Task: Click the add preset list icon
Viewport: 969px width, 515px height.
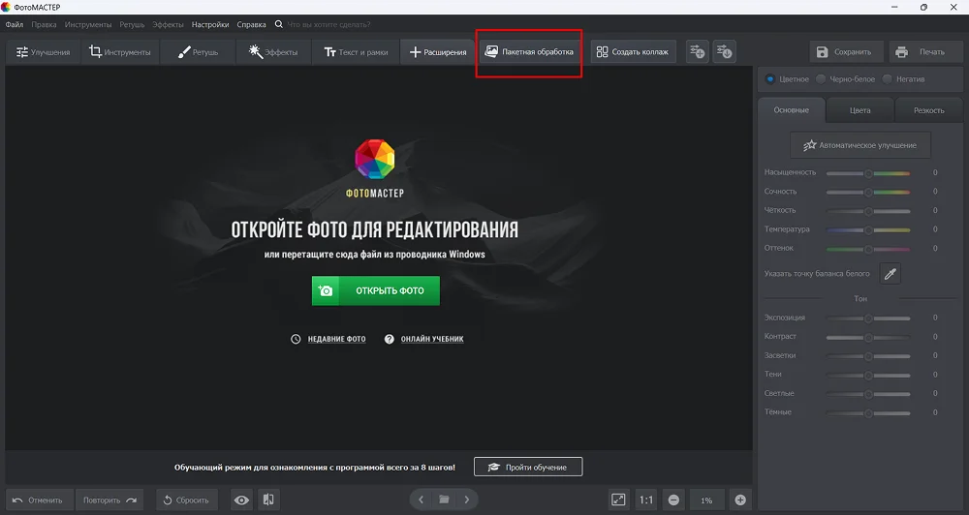Action: pos(698,52)
